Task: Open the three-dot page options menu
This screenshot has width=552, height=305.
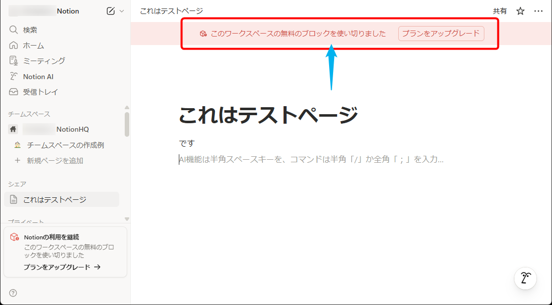Action: pyautogui.click(x=538, y=11)
